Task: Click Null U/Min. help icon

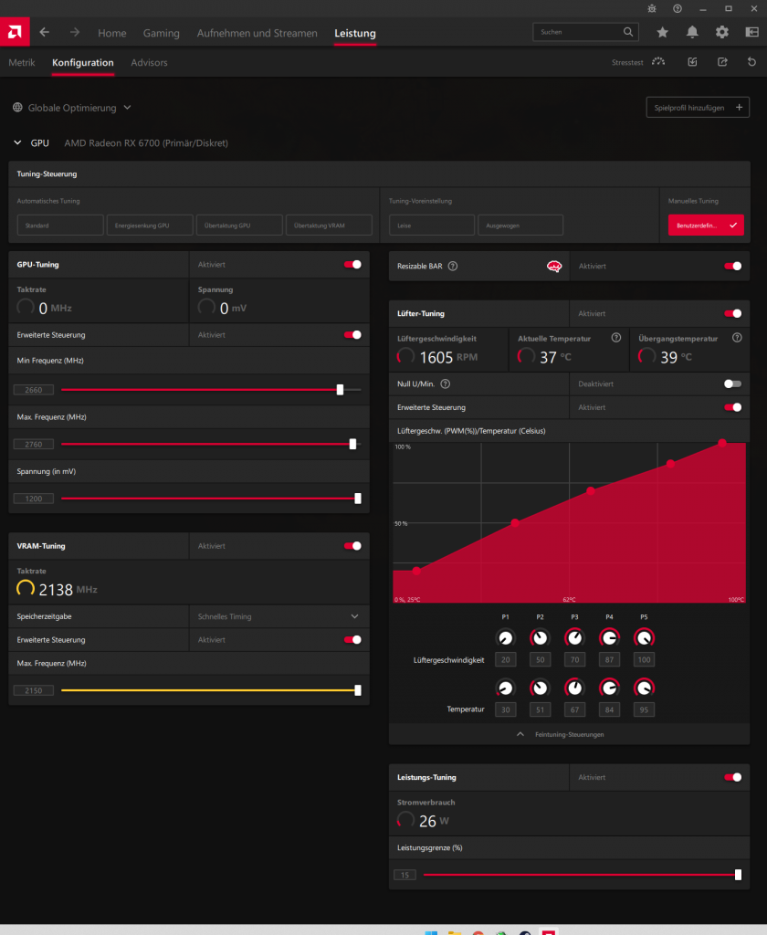Action: 445,384
